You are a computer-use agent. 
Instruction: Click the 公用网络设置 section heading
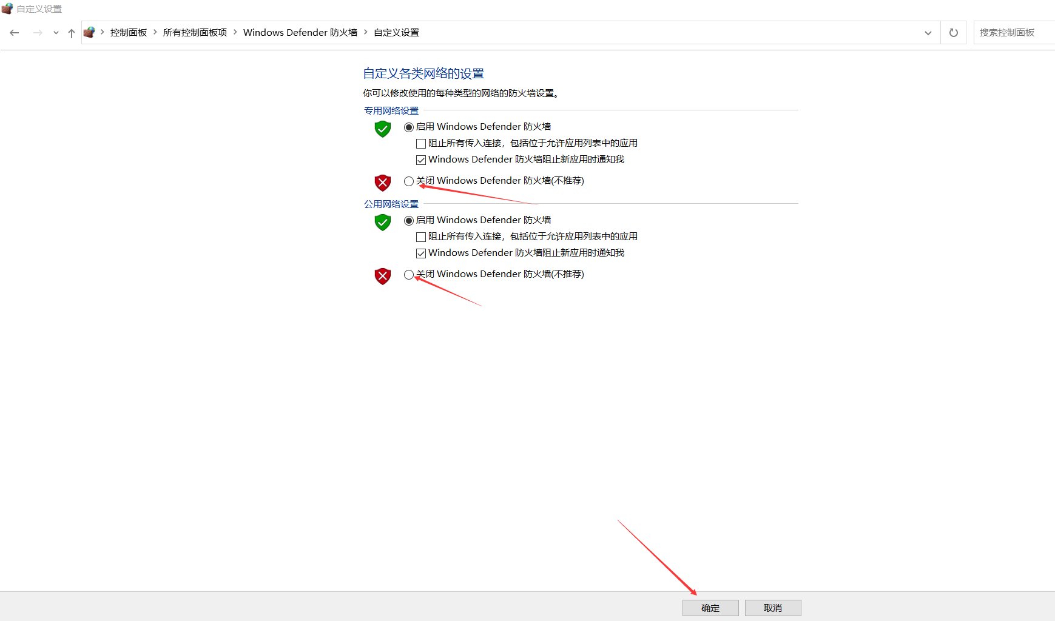coord(391,204)
